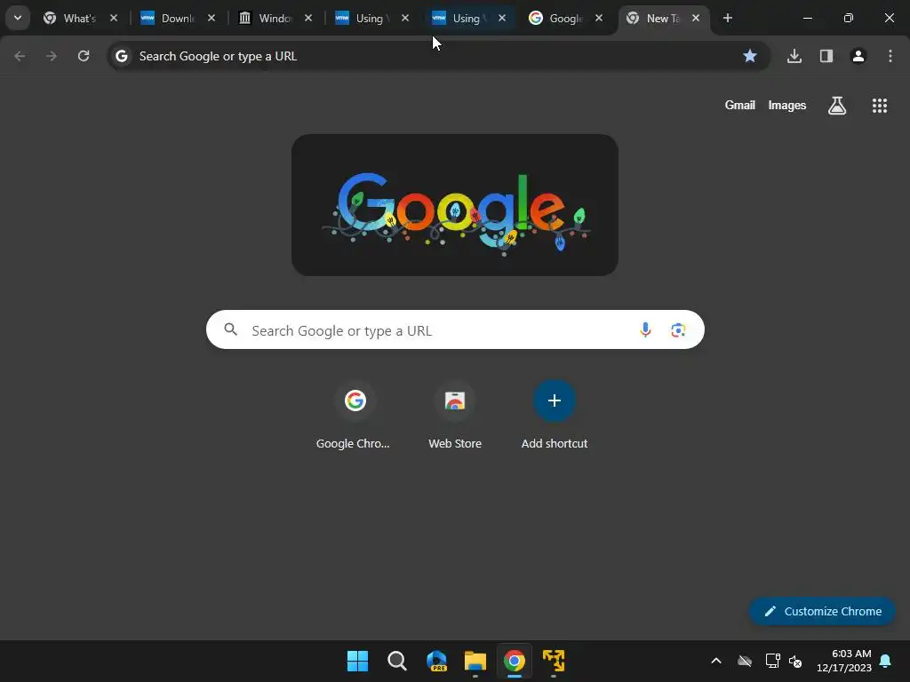
Task: Switch to the Google tab
Action: tap(566, 19)
